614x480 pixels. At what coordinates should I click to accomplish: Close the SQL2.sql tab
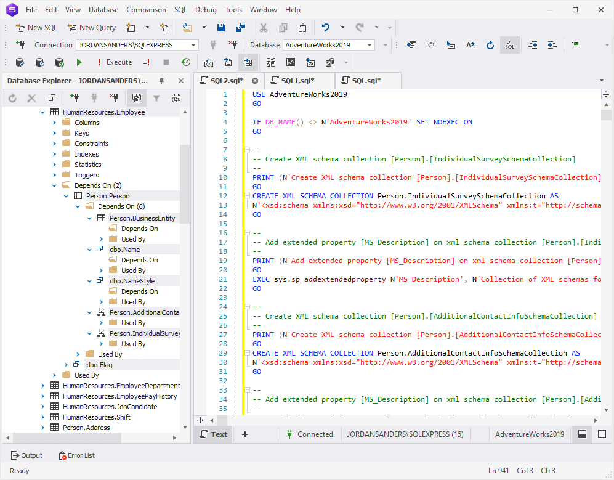[x=255, y=81]
